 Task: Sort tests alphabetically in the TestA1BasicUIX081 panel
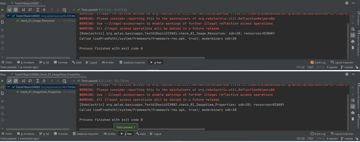tap(24, 10)
